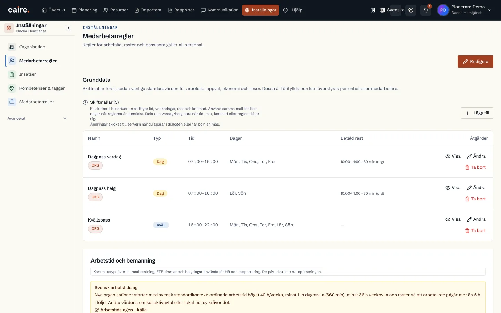The image size is (501, 313).
Task: Click trash icon for Kvällspass
Action: coord(467,231)
